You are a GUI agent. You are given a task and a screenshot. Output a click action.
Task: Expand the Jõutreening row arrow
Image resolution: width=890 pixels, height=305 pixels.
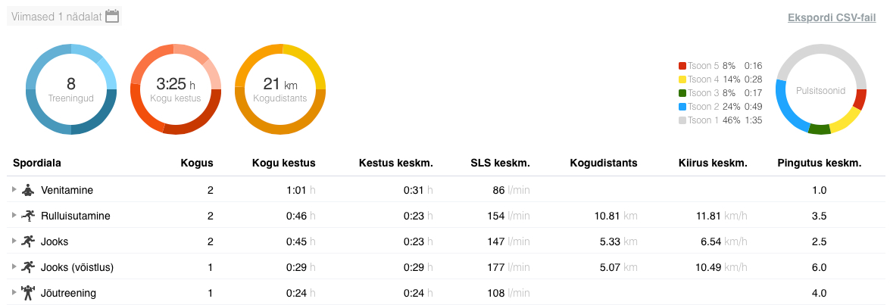pyautogui.click(x=14, y=293)
